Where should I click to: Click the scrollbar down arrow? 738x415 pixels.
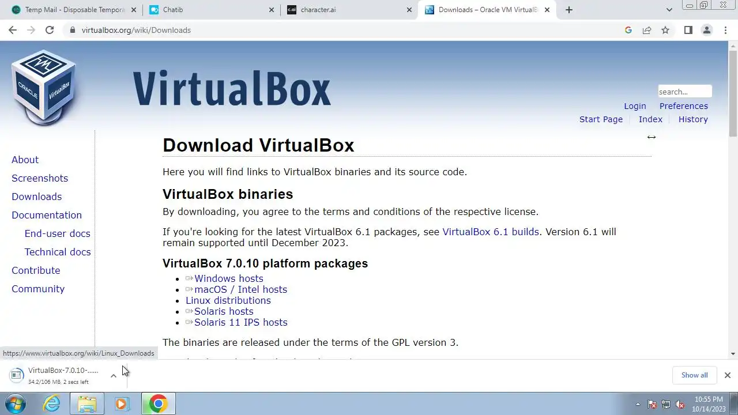(733, 354)
